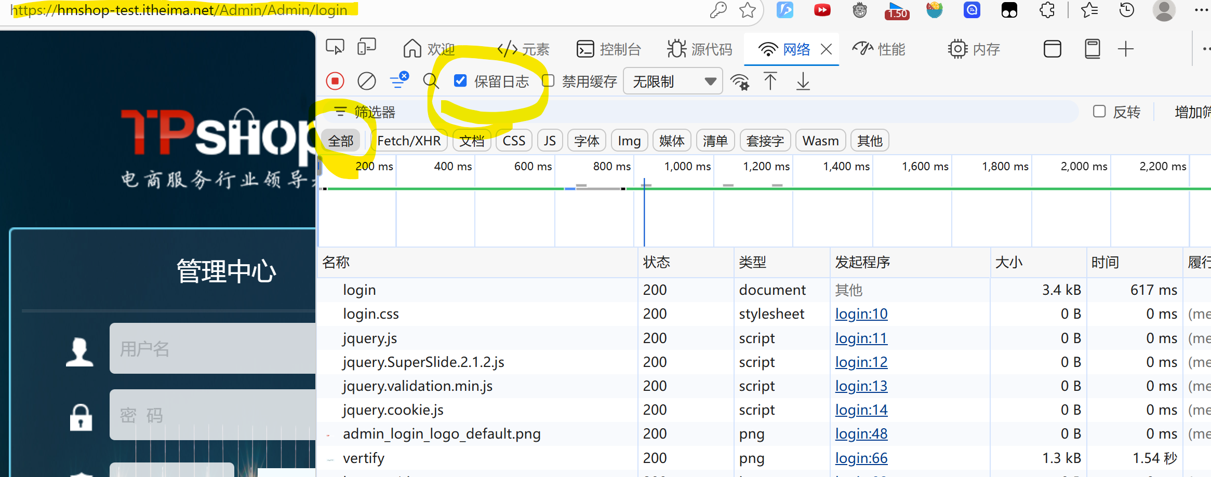This screenshot has height=477, width=1211.
Task: Click the record network log button
Action: pyautogui.click(x=335, y=81)
